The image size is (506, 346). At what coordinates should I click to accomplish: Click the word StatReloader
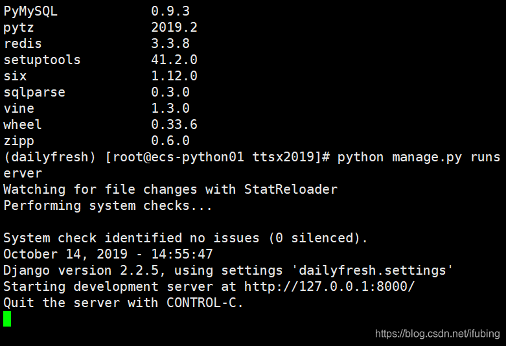tap(290, 189)
